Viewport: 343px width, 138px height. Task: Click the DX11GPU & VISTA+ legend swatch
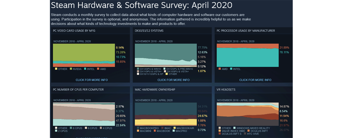[138, 71]
